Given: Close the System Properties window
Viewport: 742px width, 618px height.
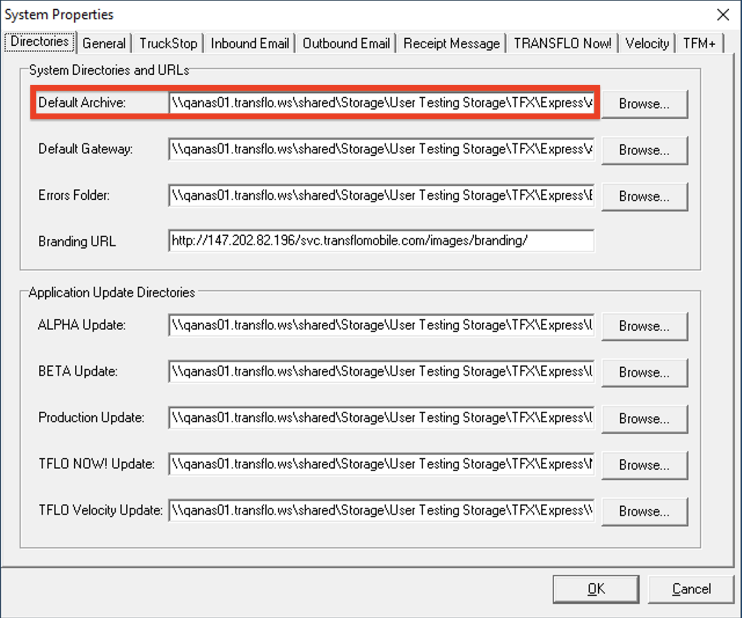Looking at the screenshot, I should pos(723,14).
